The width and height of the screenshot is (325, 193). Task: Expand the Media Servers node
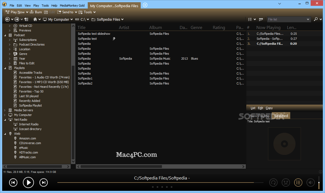click(x=5, y=110)
